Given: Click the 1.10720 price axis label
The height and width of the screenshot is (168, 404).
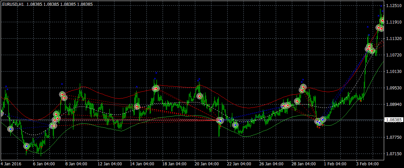Looking at the screenshot, I should 393,55.
